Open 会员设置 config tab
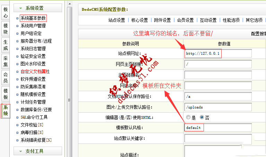 point(185,20)
